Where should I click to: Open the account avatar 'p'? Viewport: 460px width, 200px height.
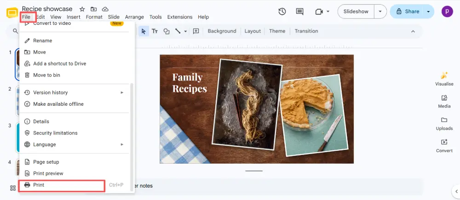click(447, 11)
